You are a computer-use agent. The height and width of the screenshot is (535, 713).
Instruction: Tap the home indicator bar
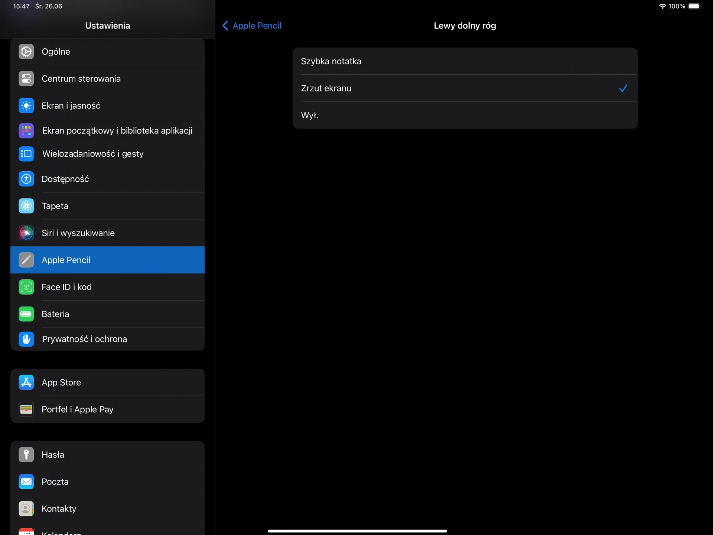coord(357,531)
